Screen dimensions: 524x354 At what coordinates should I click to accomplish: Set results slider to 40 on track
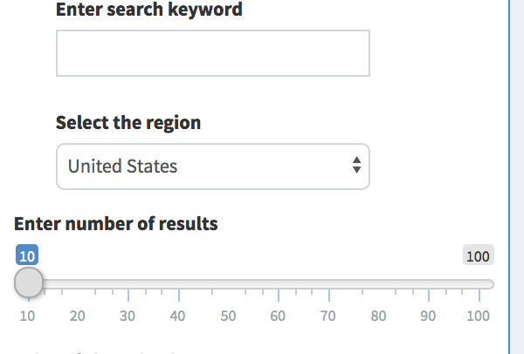click(178, 283)
